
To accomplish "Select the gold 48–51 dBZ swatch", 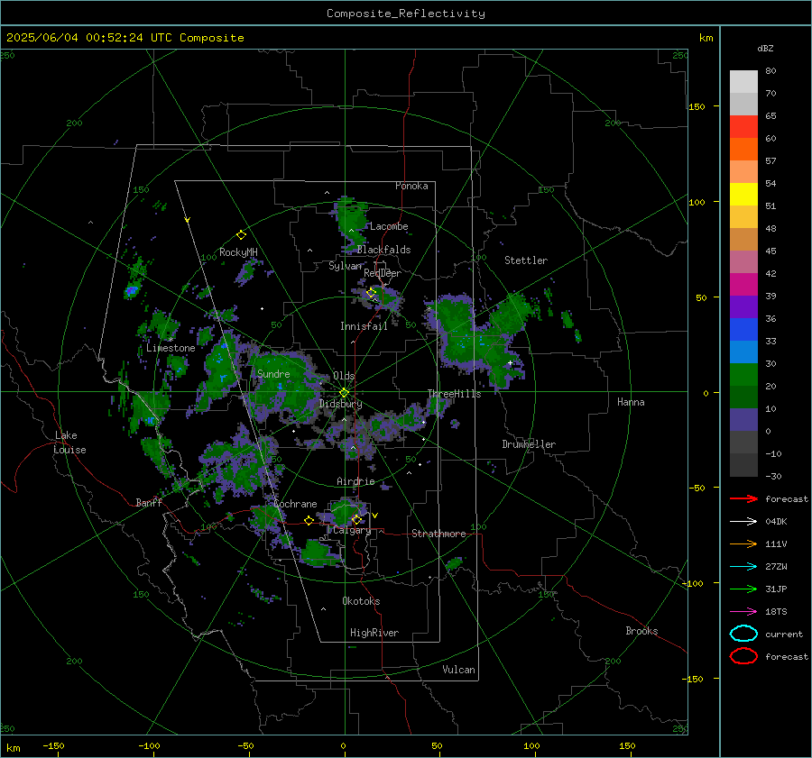I will 743,217.
